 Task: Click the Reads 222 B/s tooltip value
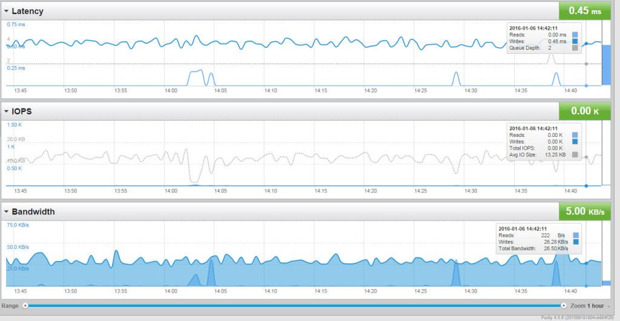pos(553,235)
